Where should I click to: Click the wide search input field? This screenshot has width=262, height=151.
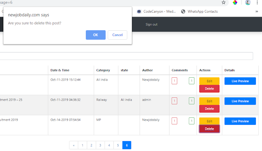click(x=126, y=56)
